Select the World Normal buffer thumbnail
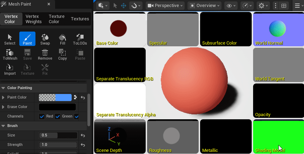This screenshot has width=304, height=154. pos(279,29)
